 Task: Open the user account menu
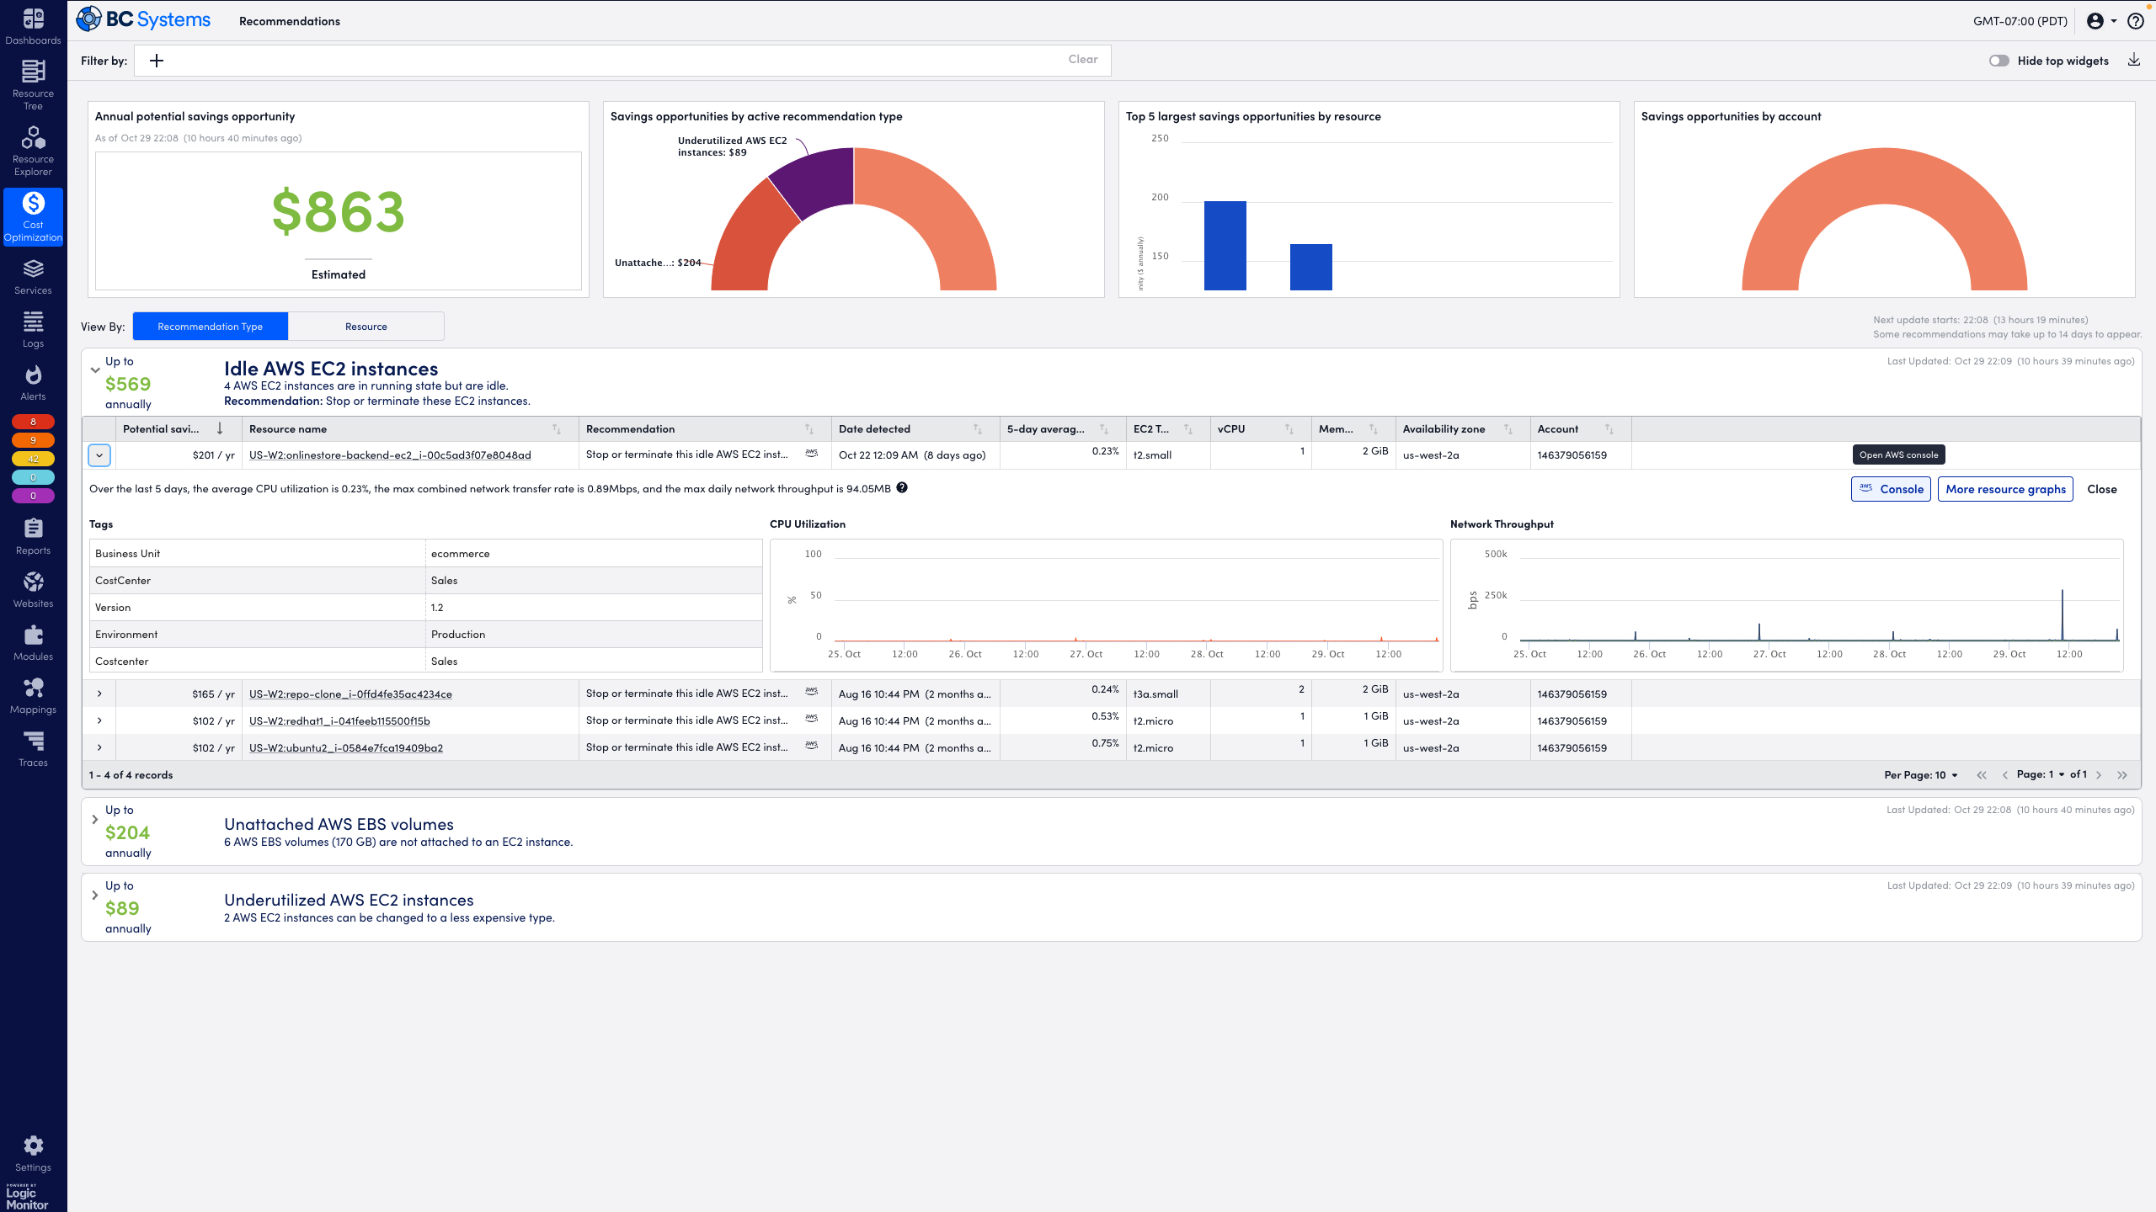tap(2101, 21)
